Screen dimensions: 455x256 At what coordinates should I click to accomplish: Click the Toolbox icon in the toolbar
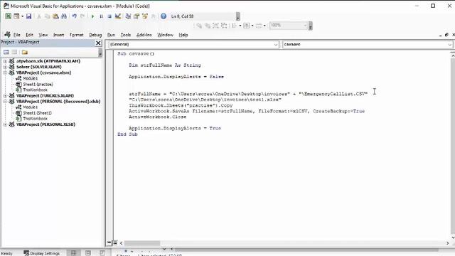(154, 16)
